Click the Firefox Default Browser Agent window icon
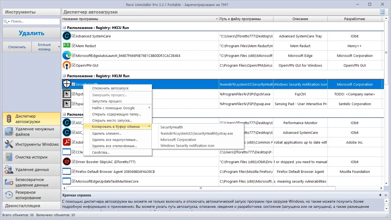Screen dimensions: 391x220 point(67,172)
